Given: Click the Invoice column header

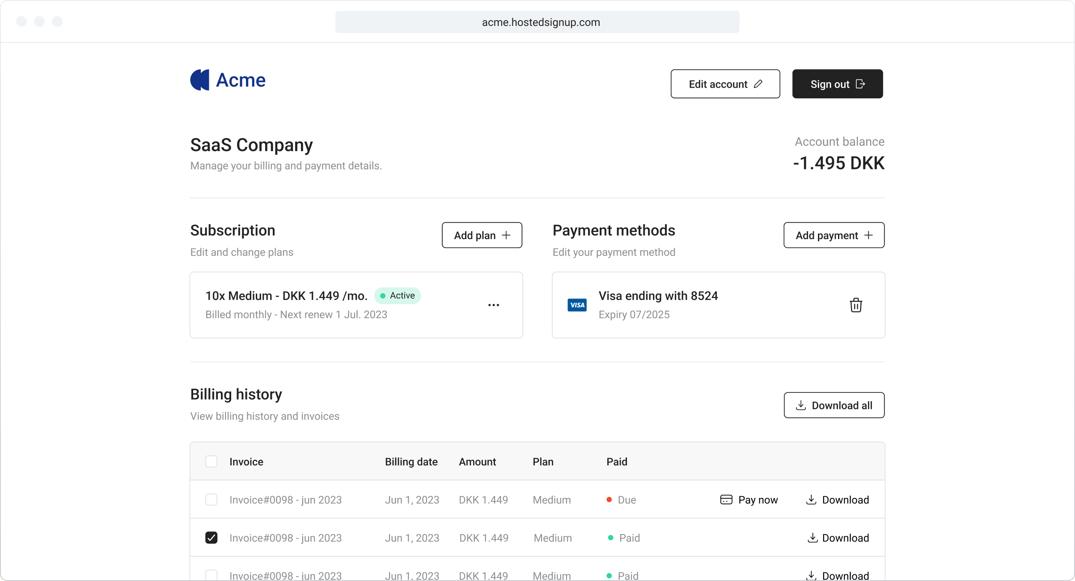Looking at the screenshot, I should [246, 462].
